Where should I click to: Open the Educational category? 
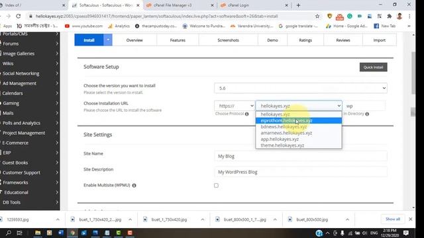(30, 192)
